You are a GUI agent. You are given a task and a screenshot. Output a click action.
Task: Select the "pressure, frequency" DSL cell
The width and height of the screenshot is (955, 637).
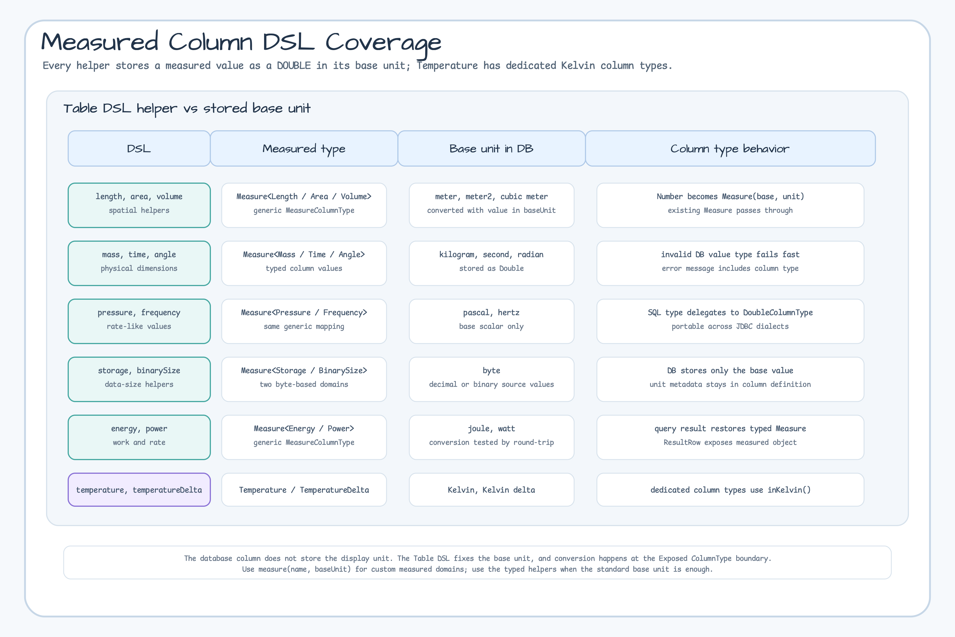[x=139, y=321]
